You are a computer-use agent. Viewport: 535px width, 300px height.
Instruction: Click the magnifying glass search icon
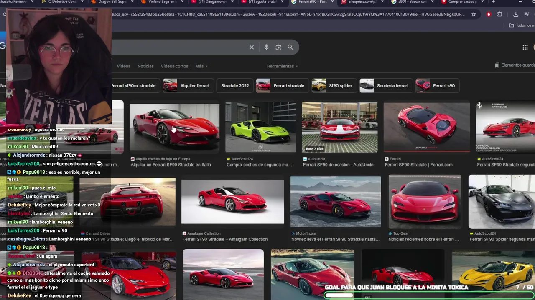click(290, 47)
